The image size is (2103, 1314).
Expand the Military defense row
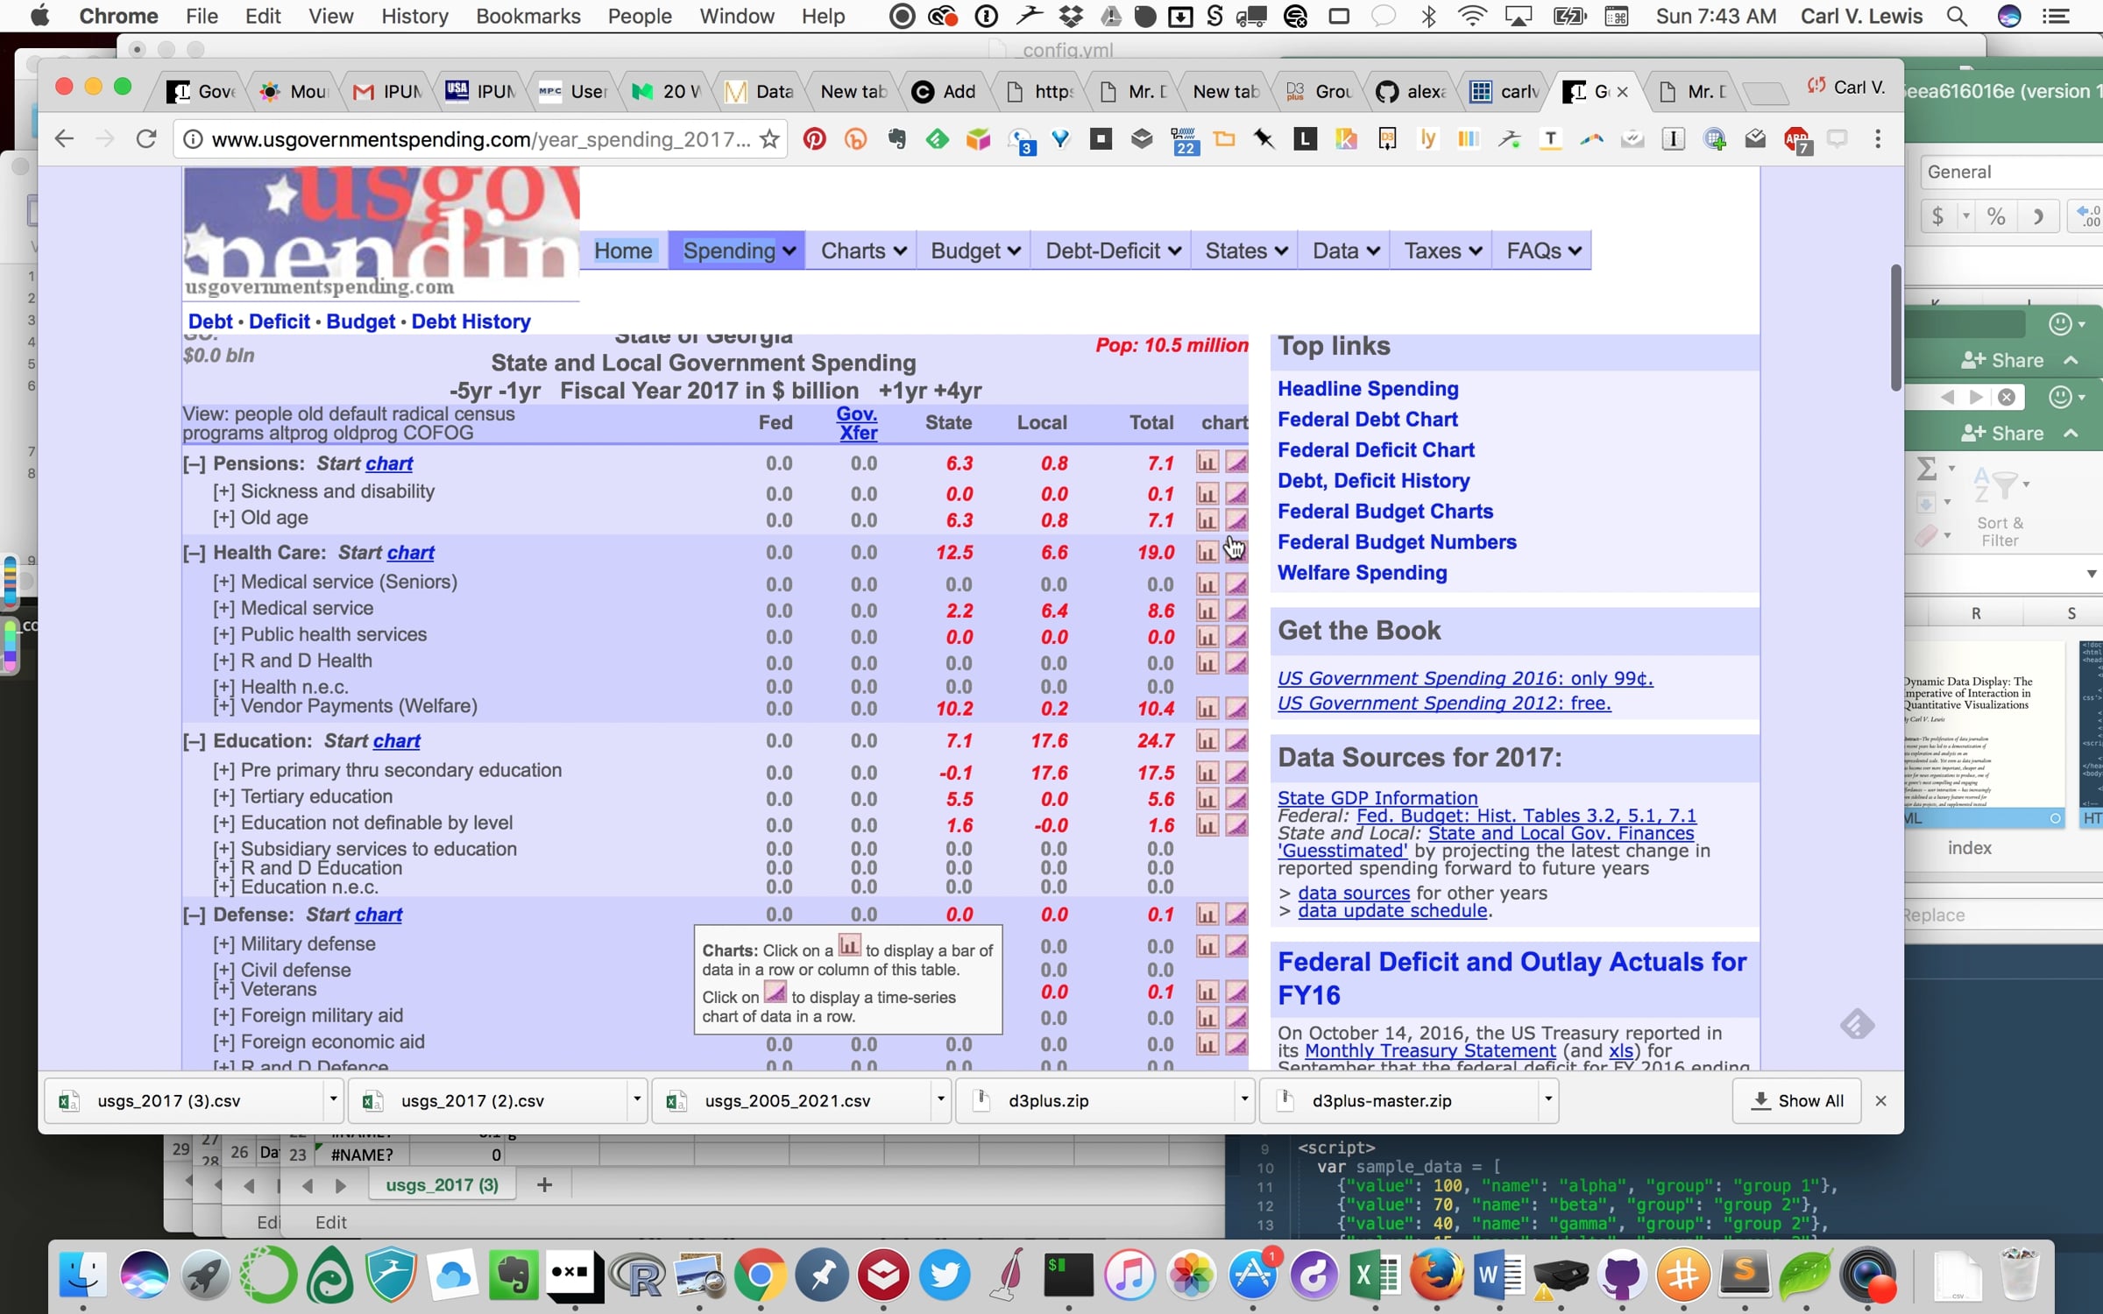223,944
